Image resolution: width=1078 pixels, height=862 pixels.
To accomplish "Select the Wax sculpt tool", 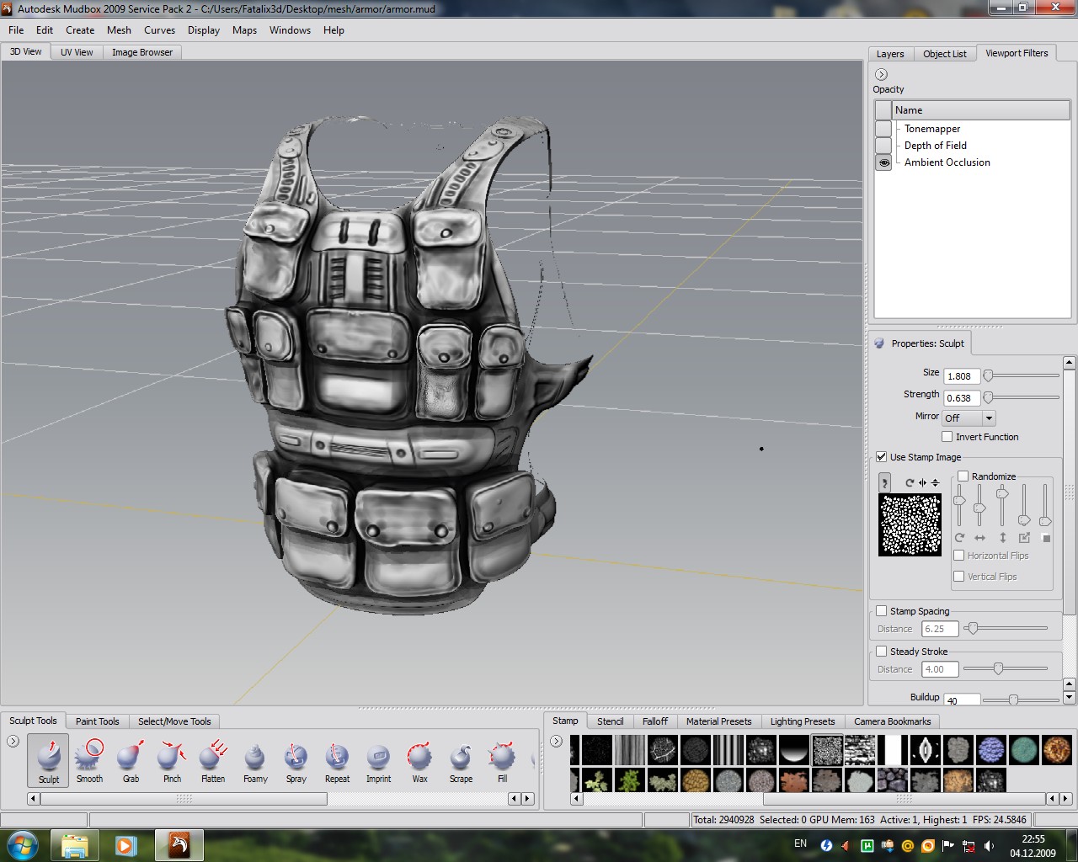I will (x=419, y=758).
